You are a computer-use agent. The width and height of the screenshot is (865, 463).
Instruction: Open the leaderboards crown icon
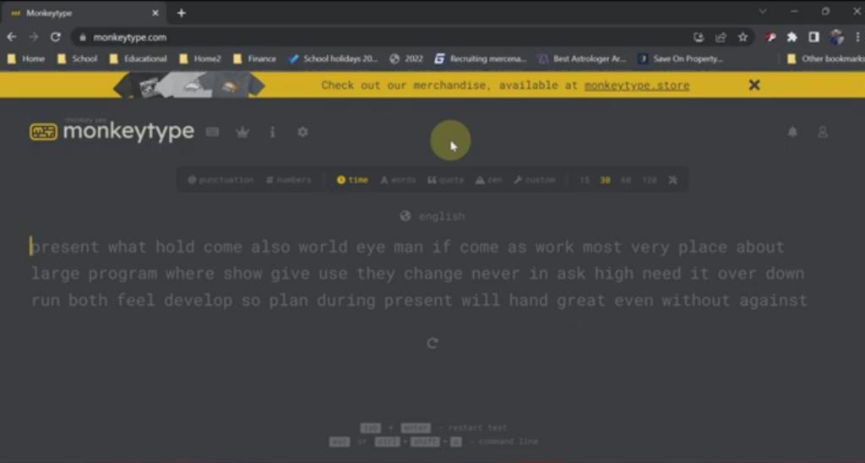point(242,133)
